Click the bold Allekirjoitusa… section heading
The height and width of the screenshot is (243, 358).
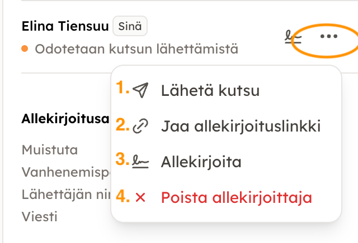point(65,118)
